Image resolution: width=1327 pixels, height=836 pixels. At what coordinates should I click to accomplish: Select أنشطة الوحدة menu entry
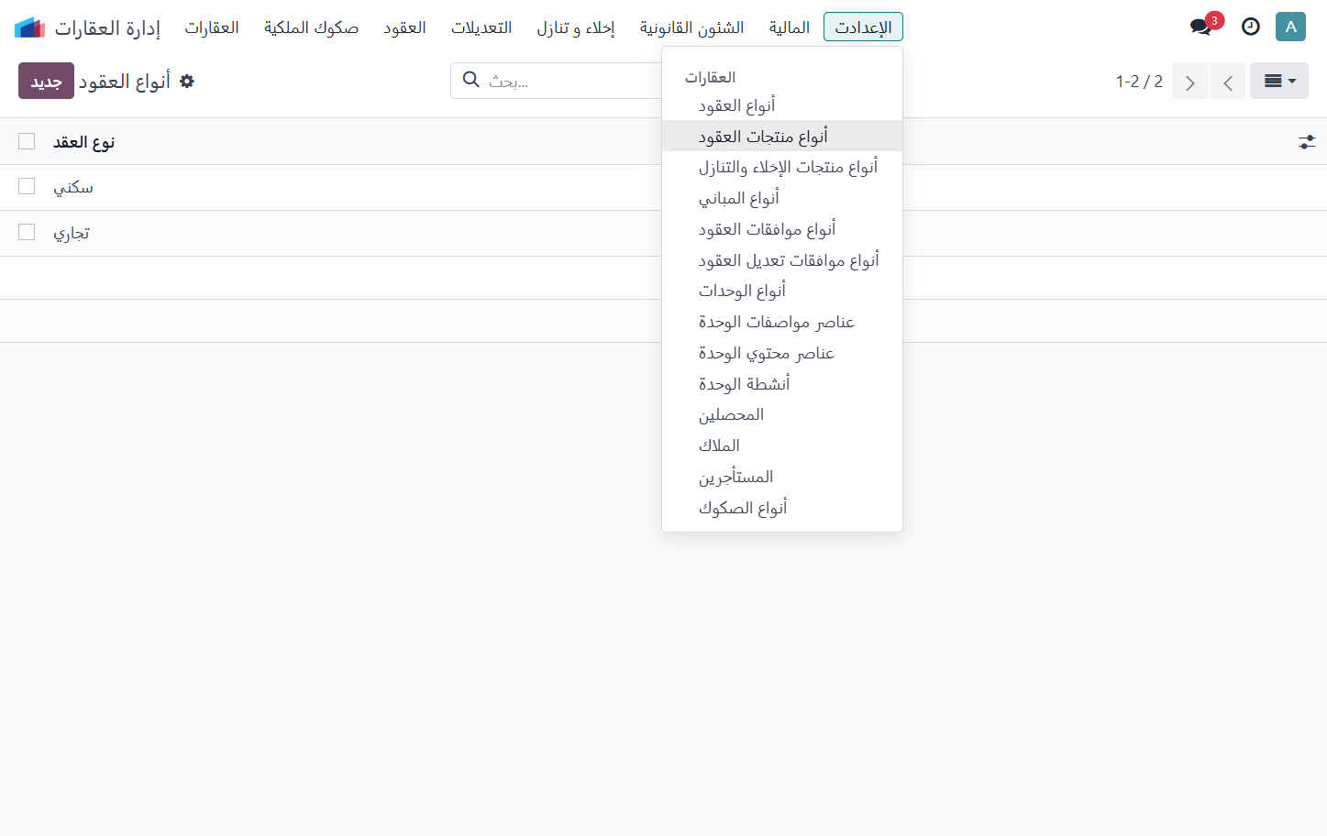782,384
